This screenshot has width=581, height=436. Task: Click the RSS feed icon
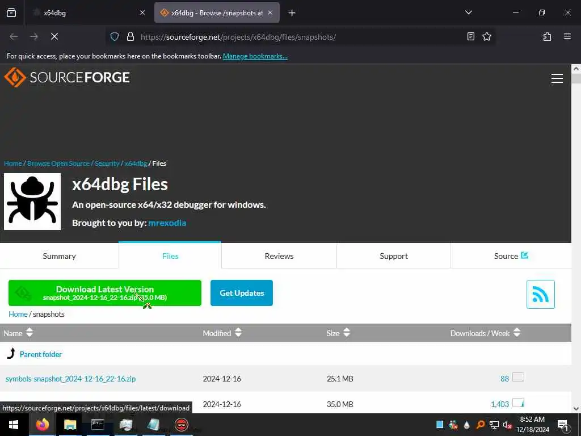point(540,294)
